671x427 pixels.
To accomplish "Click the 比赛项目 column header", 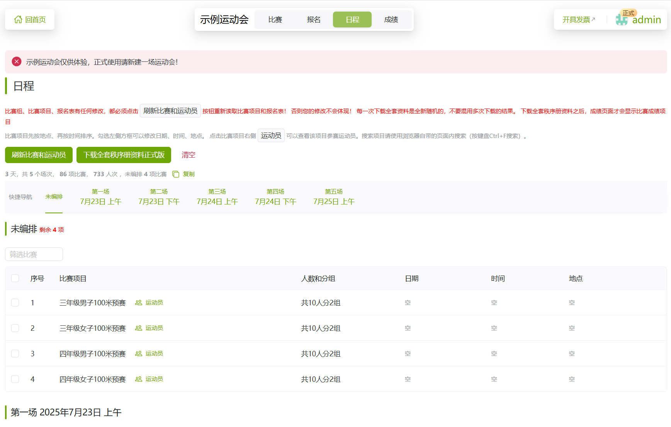I will click(x=73, y=279).
